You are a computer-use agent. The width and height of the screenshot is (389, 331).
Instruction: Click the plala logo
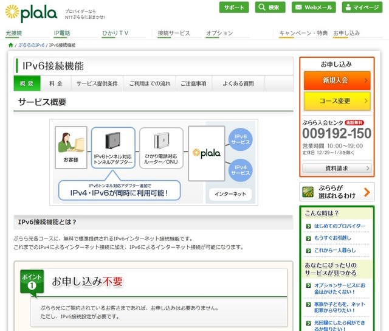click(x=31, y=13)
